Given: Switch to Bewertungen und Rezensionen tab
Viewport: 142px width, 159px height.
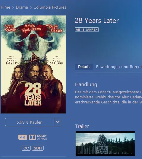Looking at the screenshot, I should point(119,67).
